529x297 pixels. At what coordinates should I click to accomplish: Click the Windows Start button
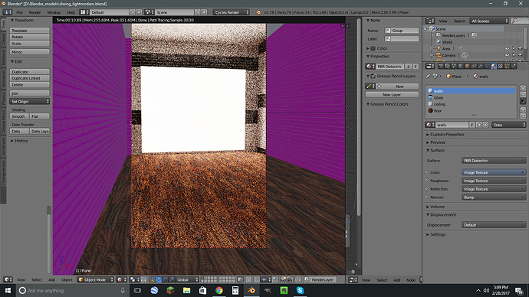pos(8,290)
